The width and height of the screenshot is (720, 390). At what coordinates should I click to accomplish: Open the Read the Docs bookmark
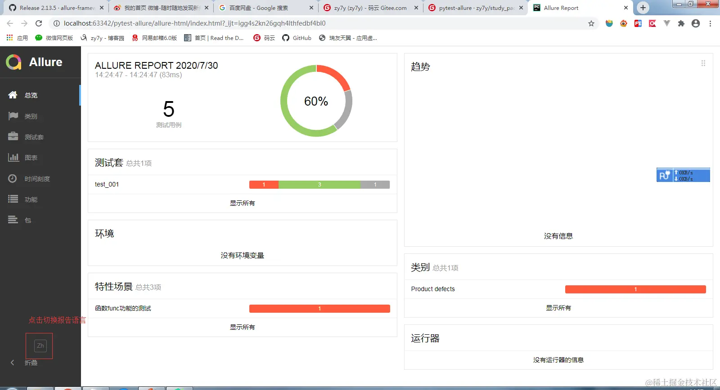(x=214, y=38)
